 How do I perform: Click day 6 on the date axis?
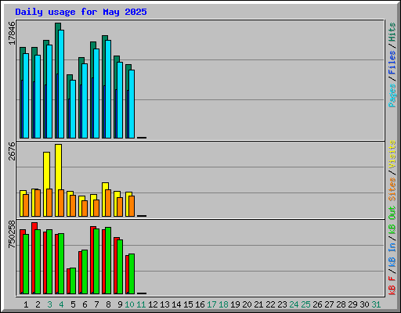(85, 304)
